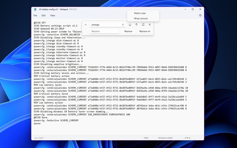Open Notepad settings via the gear icon
The height and width of the screenshot is (148, 237).
[x=200, y=15]
